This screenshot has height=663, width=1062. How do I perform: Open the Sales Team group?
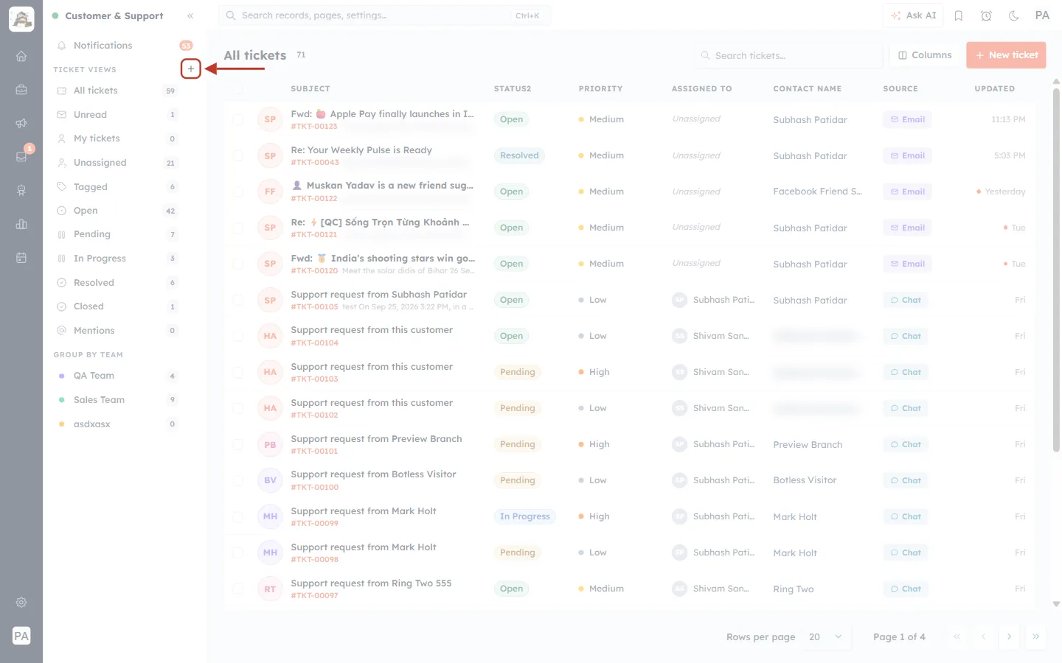tap(117, 400)
